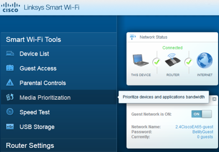
Task: Close the Guest Access widget with X
Action: (x=214, y=99)
